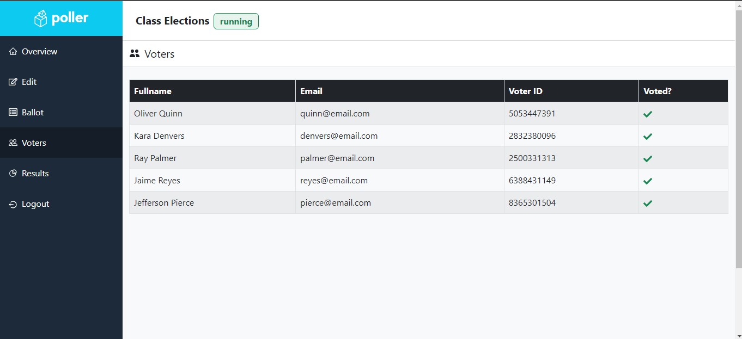The image size is (742, 339).
Task: Click the poller cube logo icon
Action: point(42,17)
